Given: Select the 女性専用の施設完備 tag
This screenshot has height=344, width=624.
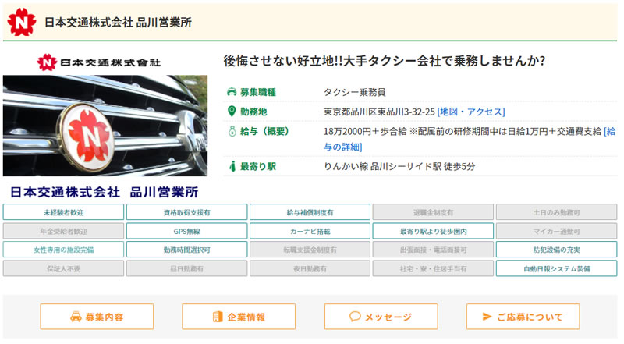Looking at the screenshot, I should point(63,250).
